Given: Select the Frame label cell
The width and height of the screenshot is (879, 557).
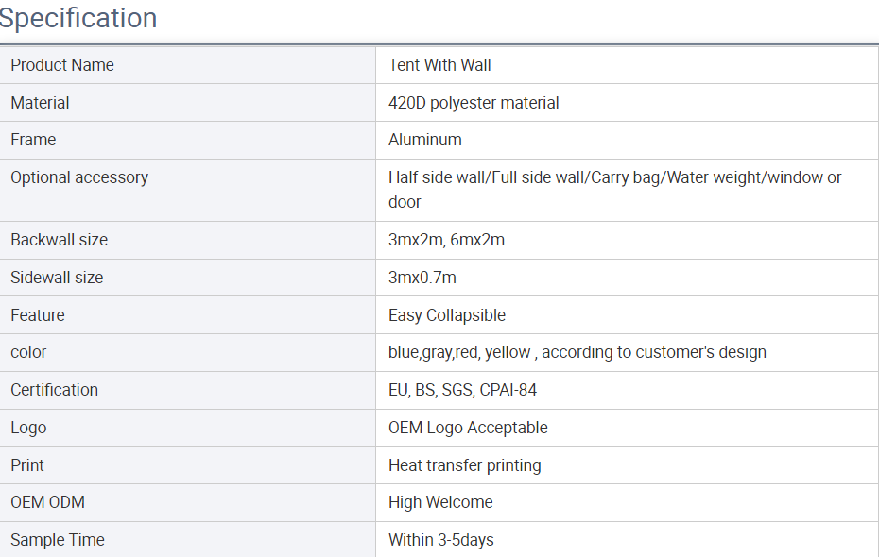Looking at the screenshot, I should tap(187, 140).
